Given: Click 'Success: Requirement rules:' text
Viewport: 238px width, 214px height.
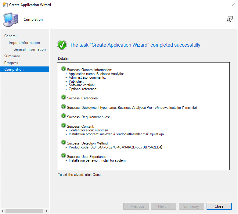Looking at the screenshot, I should click(88, 117).
